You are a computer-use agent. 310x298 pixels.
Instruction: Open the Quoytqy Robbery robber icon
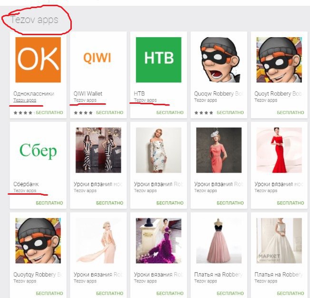38,240
